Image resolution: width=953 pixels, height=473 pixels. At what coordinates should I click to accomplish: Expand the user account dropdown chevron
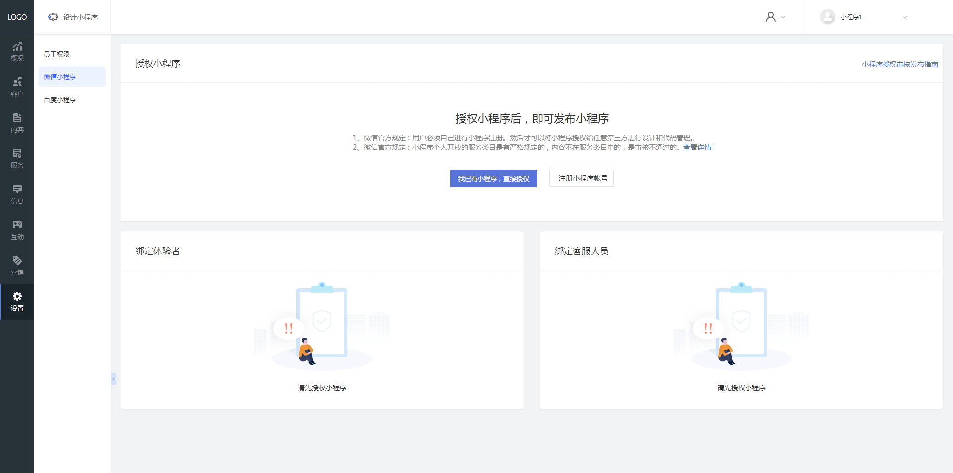point(783,17)
